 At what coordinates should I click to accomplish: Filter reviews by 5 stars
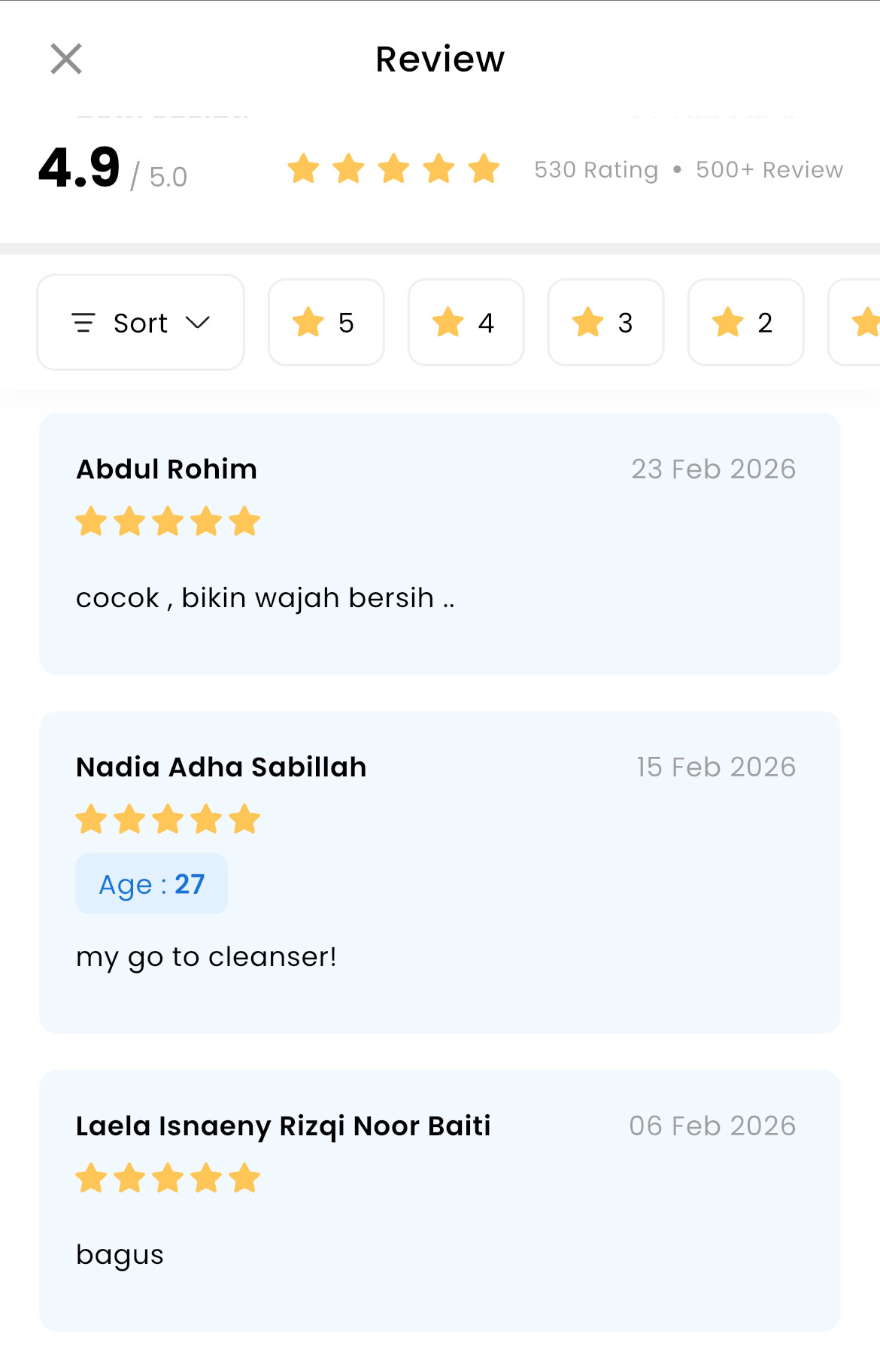click(326, 323)
